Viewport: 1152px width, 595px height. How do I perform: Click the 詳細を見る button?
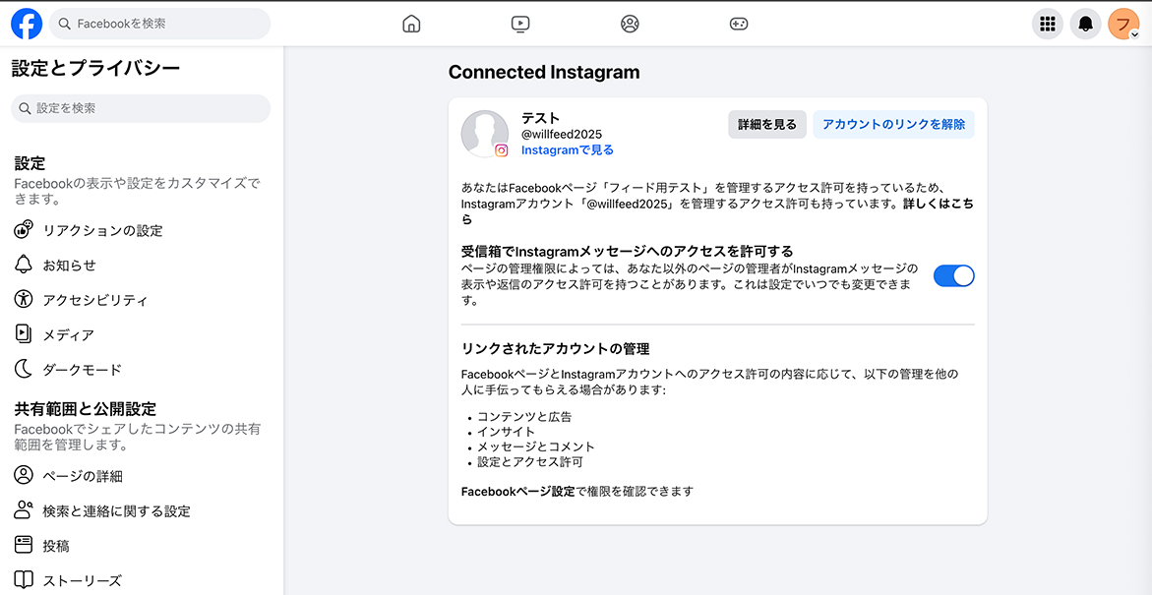[767, 125]
